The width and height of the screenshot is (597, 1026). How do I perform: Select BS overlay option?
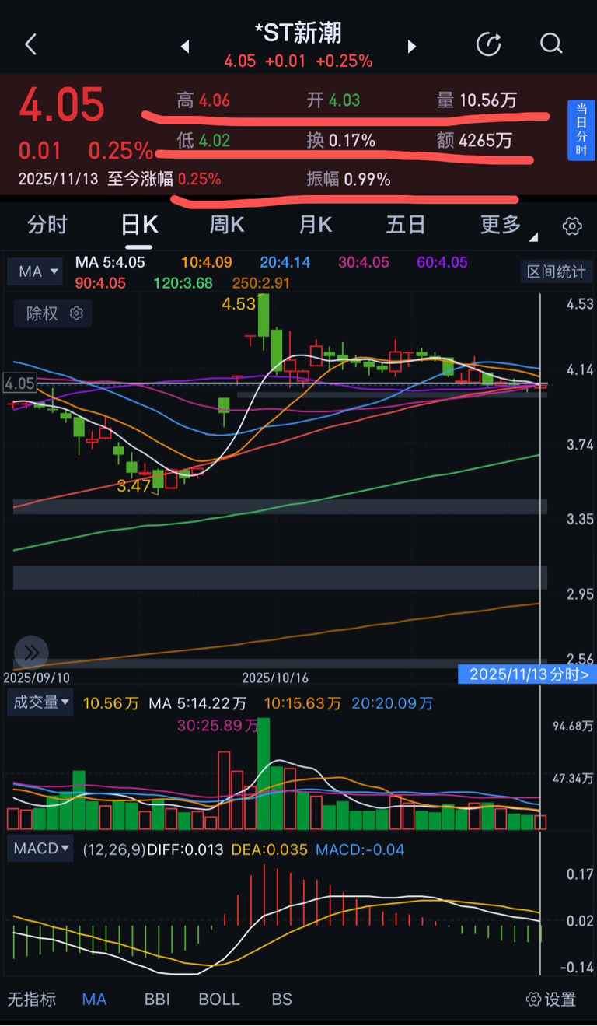coord(281,1000)
